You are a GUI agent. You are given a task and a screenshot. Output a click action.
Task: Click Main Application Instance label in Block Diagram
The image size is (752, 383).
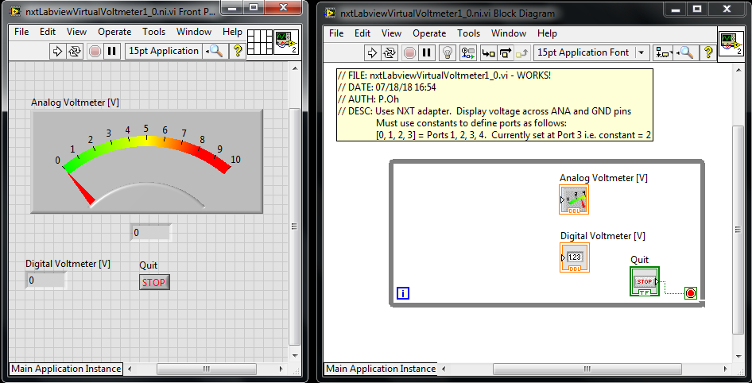tap(381, 369)
